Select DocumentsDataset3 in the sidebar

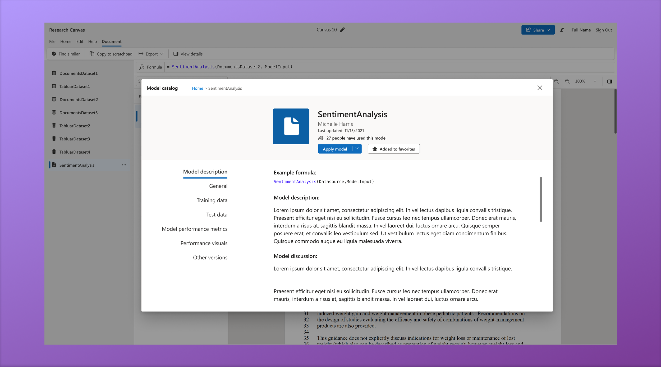tap(78, 113)
